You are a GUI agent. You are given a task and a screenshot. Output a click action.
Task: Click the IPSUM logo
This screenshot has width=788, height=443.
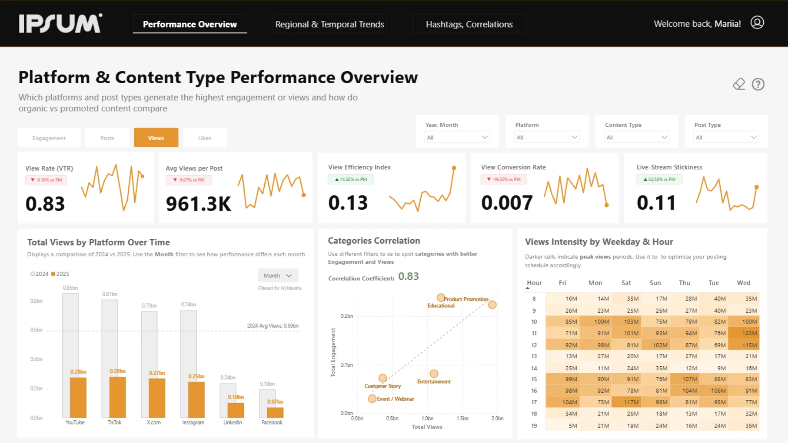click(60, 23)
